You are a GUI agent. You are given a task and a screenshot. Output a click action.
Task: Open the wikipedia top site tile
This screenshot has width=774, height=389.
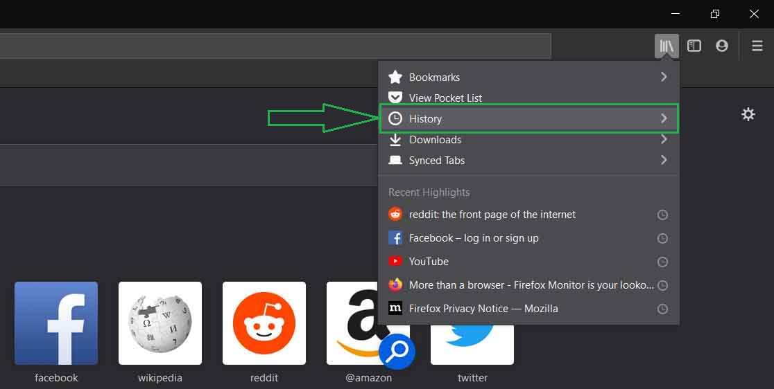point(160,323)
